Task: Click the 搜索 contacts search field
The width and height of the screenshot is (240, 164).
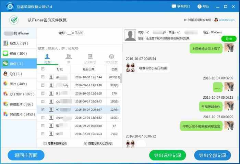Action: (x=79, y=48)
